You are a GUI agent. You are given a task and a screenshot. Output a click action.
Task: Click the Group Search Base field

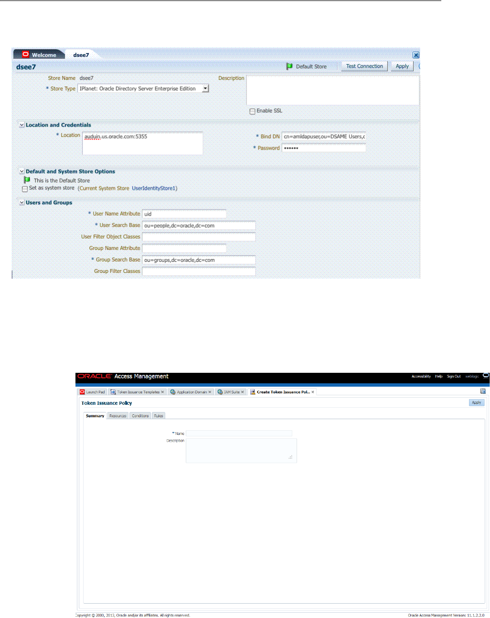(x=199, y=260)
